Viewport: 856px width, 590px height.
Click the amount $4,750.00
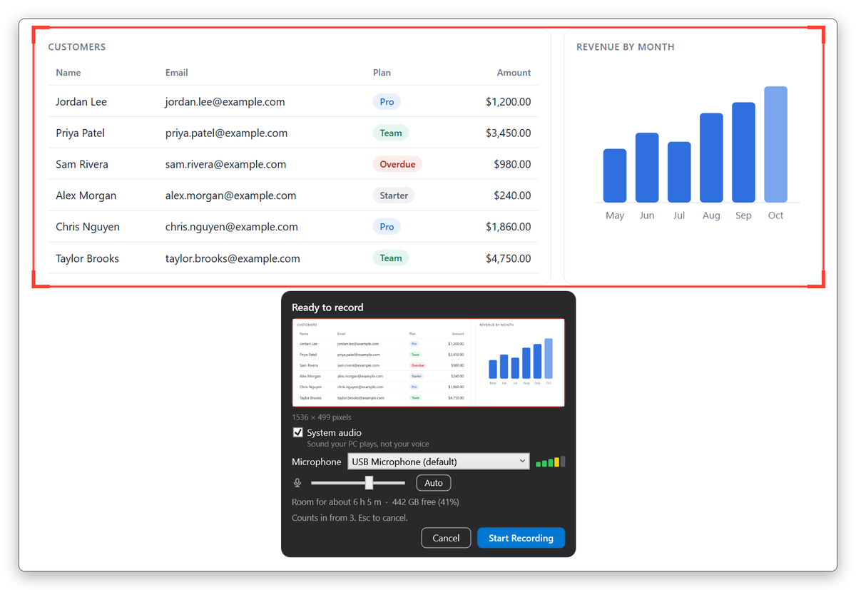509,258
